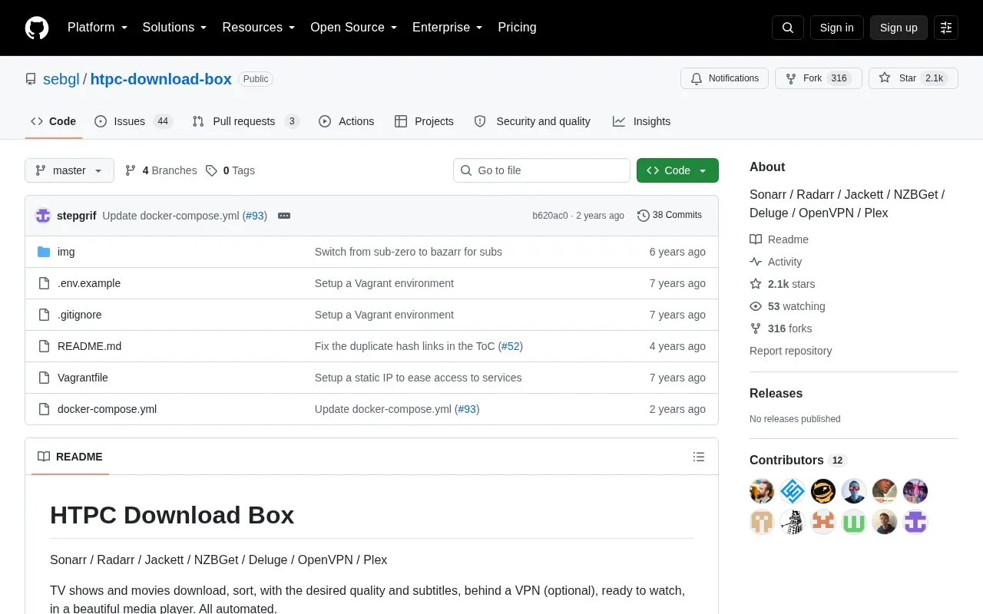Open the GitHub homepage logo
This screenshot has height=614, width=983.
coord(37,28)
